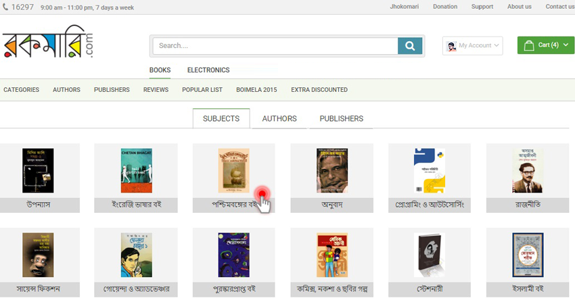Click the magnifying glass search button

pyautogui.click(x=410, y=45)
